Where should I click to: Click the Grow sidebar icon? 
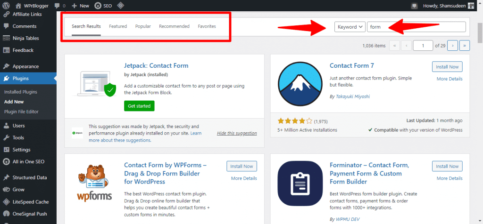[x=6, y=190]
